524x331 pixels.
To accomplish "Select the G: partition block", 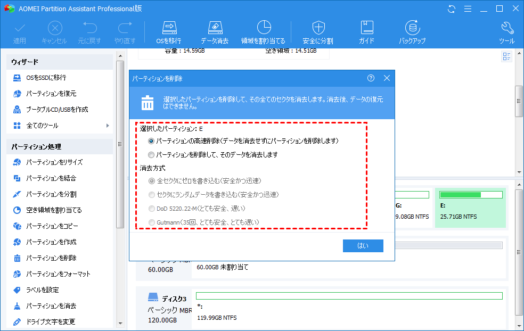I will click(413, 208).
